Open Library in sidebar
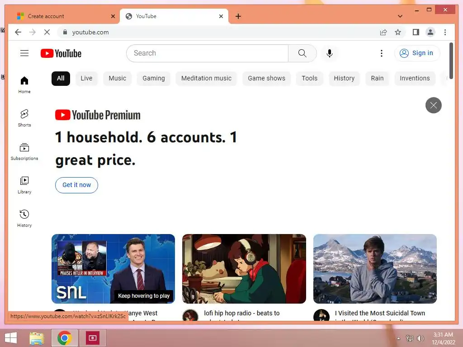The width and height of the screenshot is (463, 347). [24, 185]
